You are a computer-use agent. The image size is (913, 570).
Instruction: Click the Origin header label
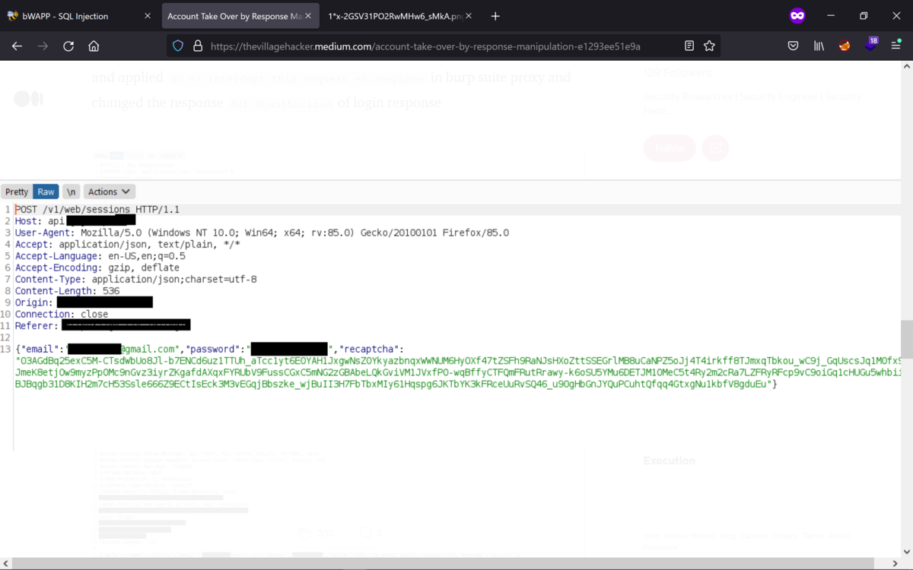[34, 302]
